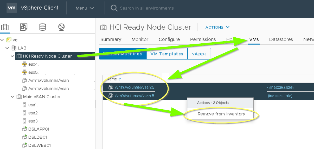This screenshot has height=149, width=314.
Task: Click the LAB datacenter icon
Action: coord(14,48)
